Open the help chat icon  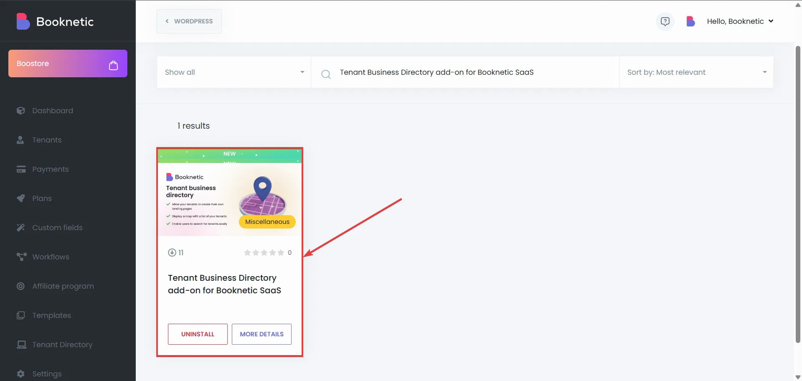pyautogui.click(x=665, y=21)
